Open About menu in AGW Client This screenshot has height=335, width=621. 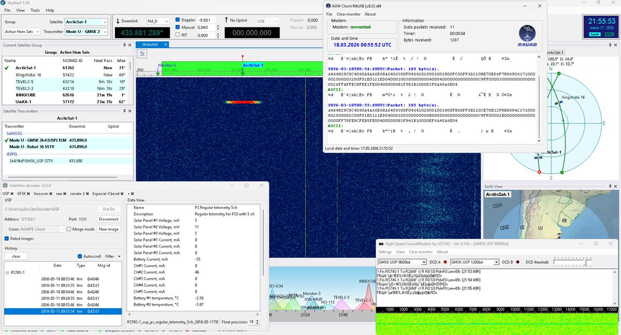point(370,14)
